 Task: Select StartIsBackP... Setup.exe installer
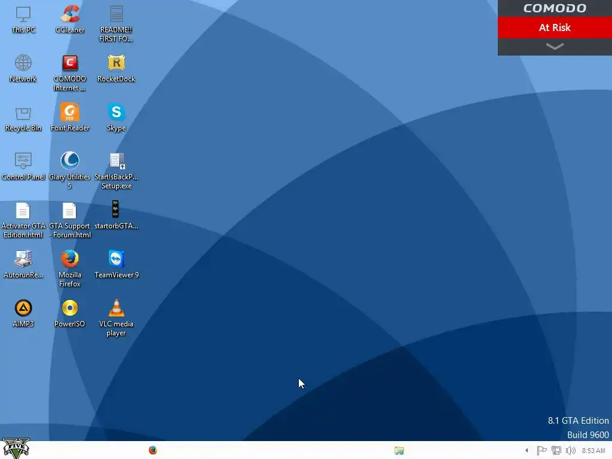click(116, 171)
